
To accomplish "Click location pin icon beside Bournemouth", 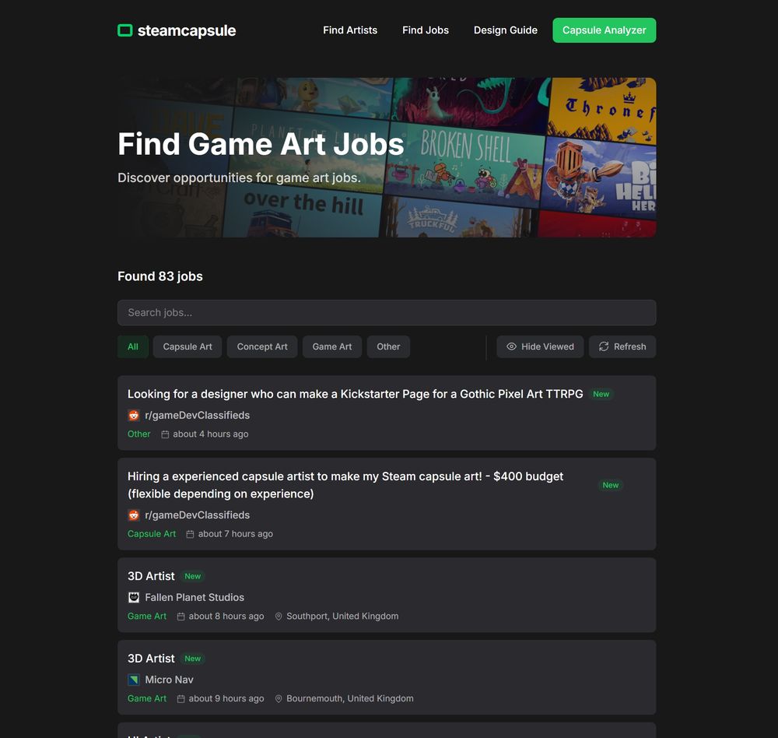I will 279,699.
